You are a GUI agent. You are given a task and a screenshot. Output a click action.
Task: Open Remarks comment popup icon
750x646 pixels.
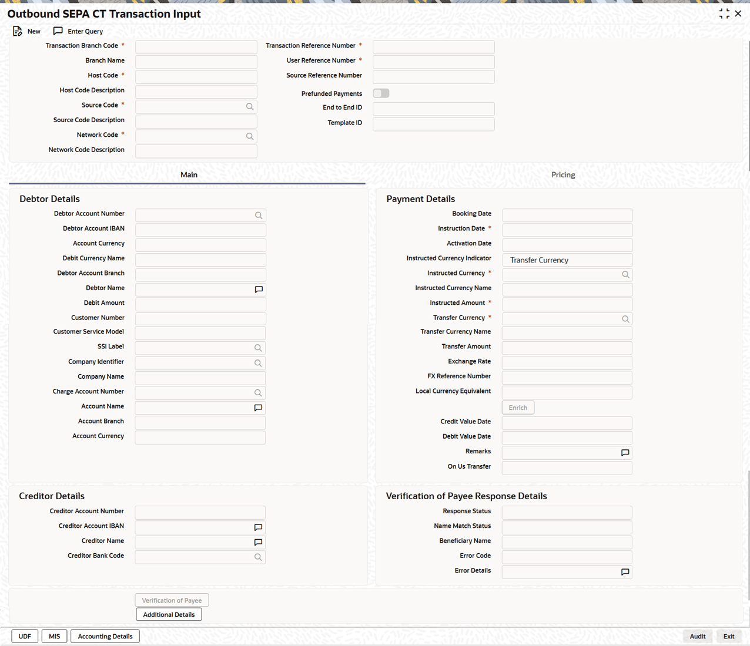coord(625,453)
